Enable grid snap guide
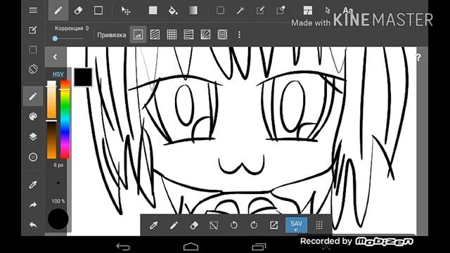The height and width of the screenshot is (253, 450). click(172, 34)
